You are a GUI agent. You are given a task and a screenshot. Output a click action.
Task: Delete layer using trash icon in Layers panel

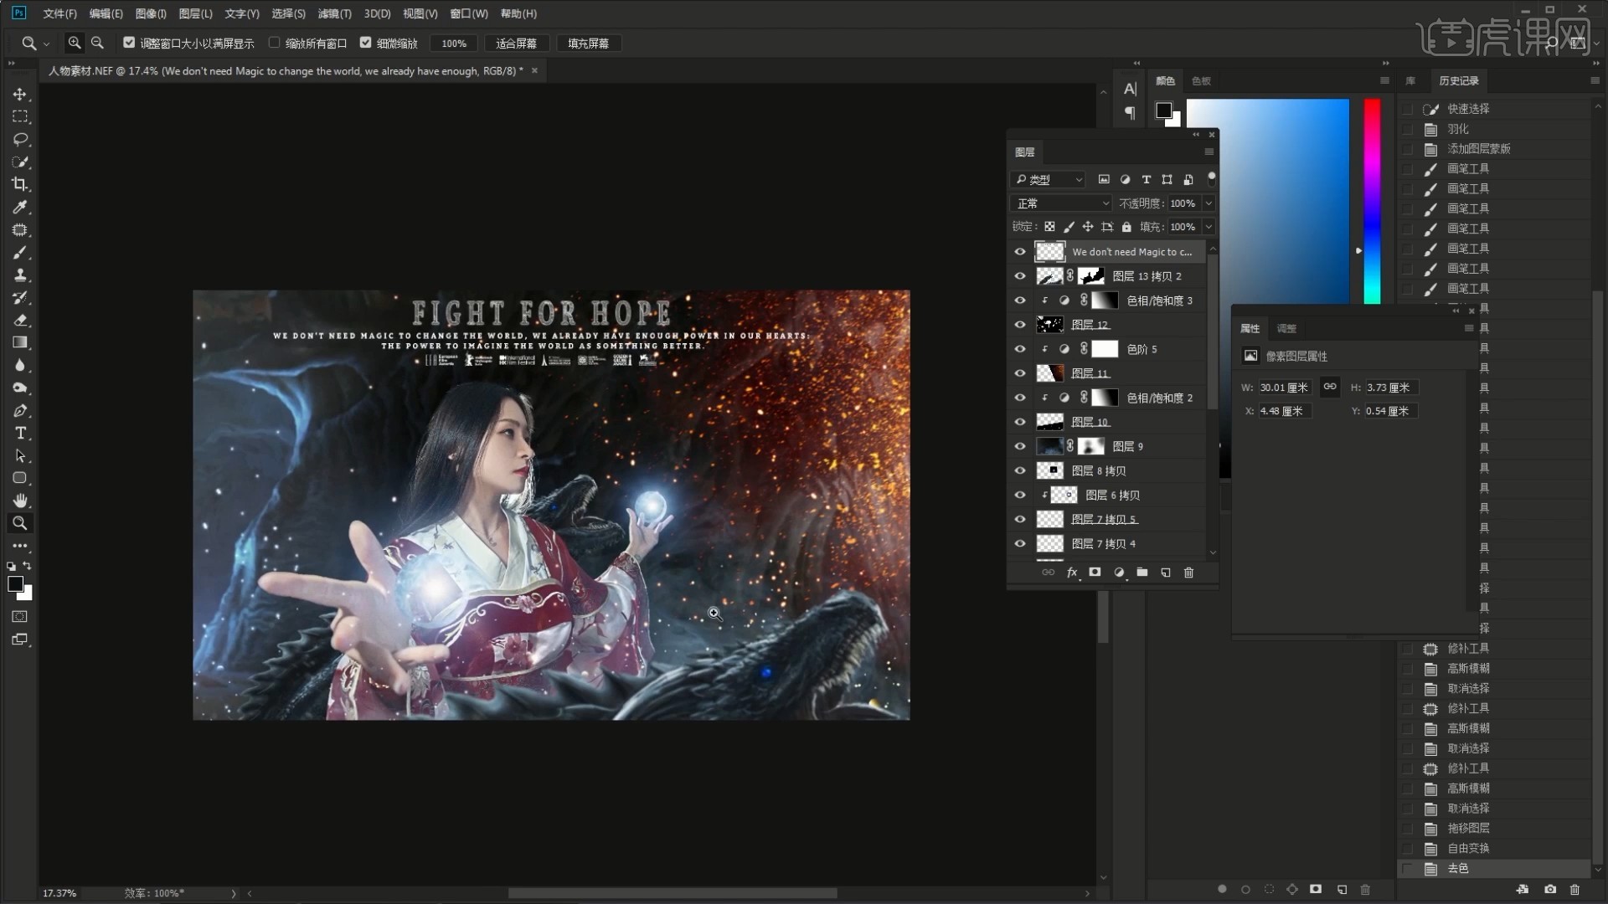pos(1188,573)
